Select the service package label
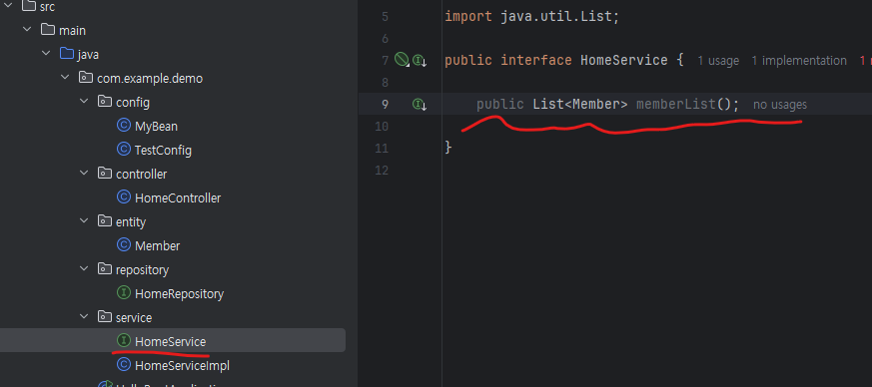 [134, 317]
